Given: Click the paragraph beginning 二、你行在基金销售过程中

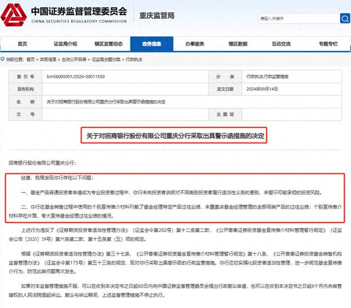Looking at the screenshot, I should point(175,212).
